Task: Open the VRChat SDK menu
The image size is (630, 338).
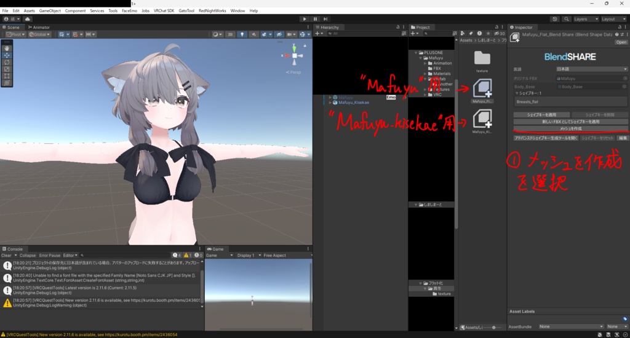Action: tap(164, 11)
